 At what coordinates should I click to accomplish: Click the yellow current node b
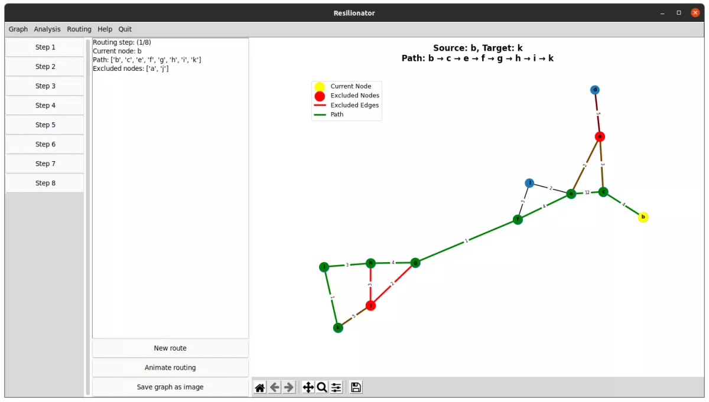tap(643, 217)
